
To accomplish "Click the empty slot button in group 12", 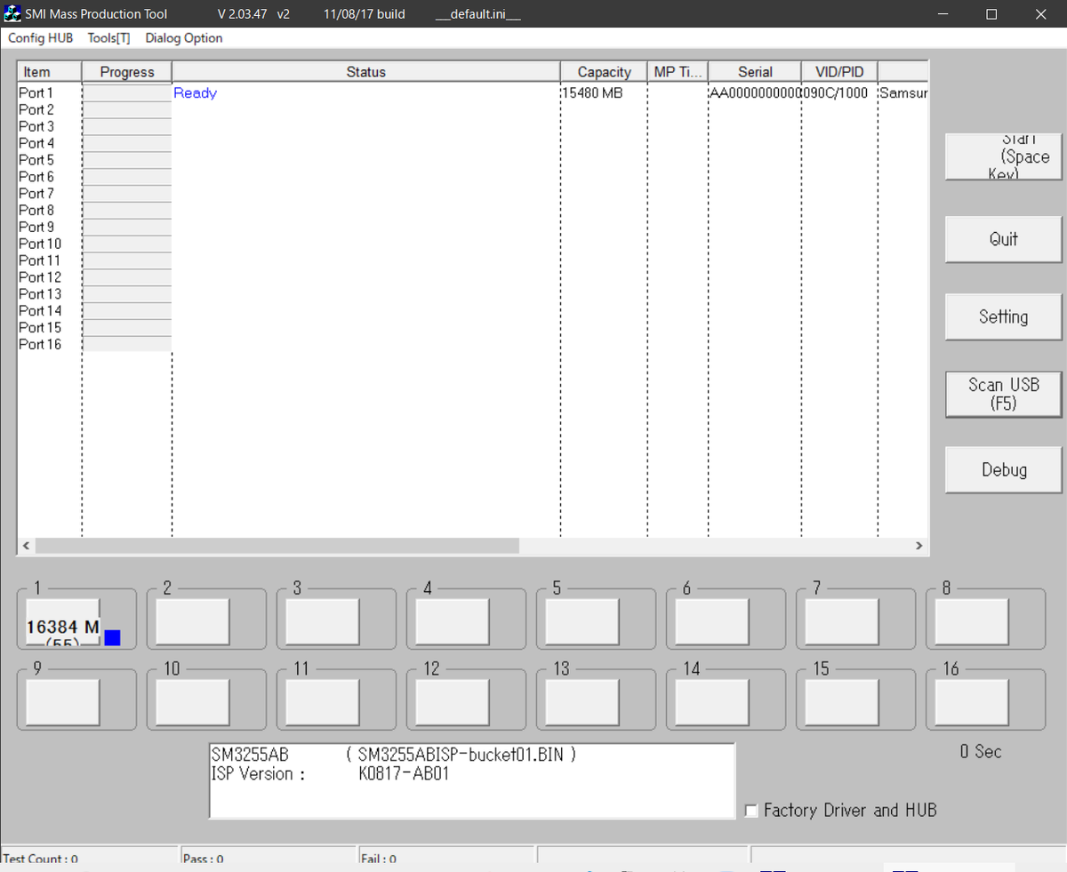I will [x=452, y=702].
